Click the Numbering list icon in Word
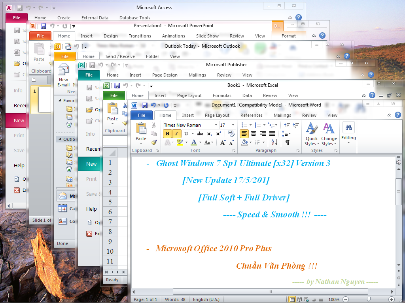The image size is (405, 303). click(x=258, y=125)
